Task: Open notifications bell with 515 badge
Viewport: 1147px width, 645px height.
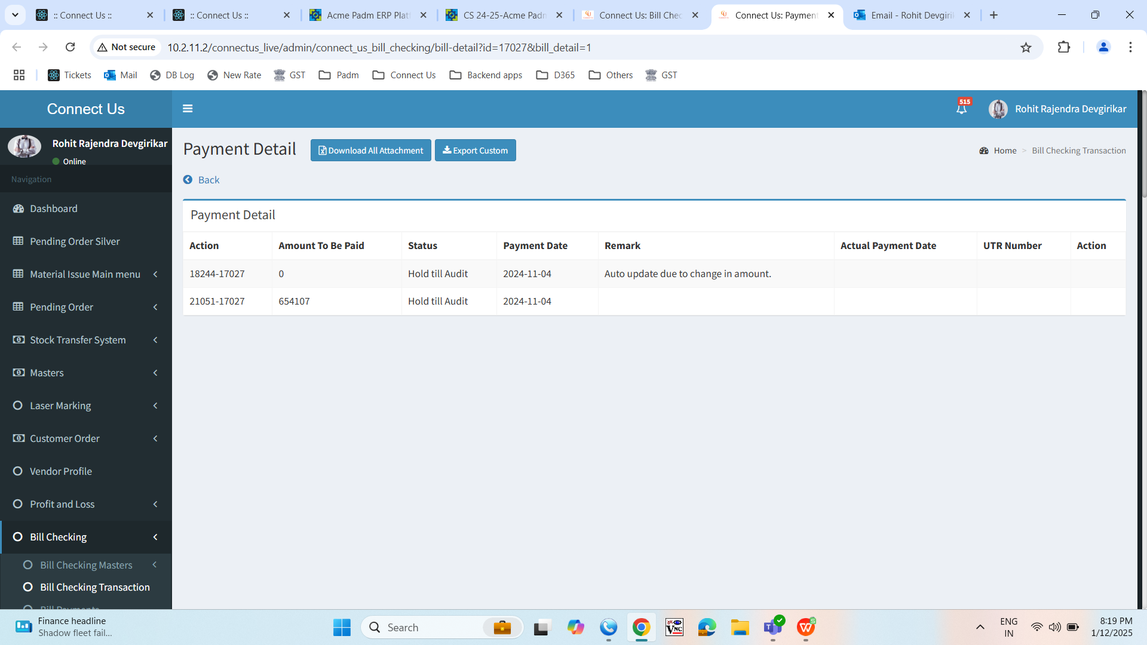Action: [x=962, y=107]
